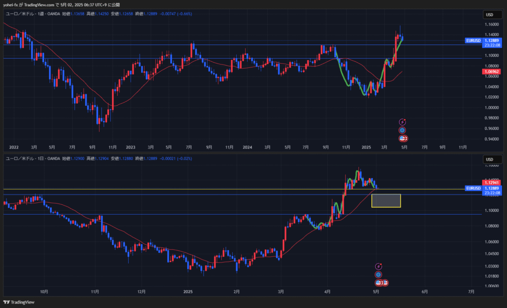Click the 2024 label on weekly time axis

pos(248,147)
